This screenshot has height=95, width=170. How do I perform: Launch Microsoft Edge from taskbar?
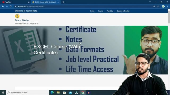[x=52, y=93]
